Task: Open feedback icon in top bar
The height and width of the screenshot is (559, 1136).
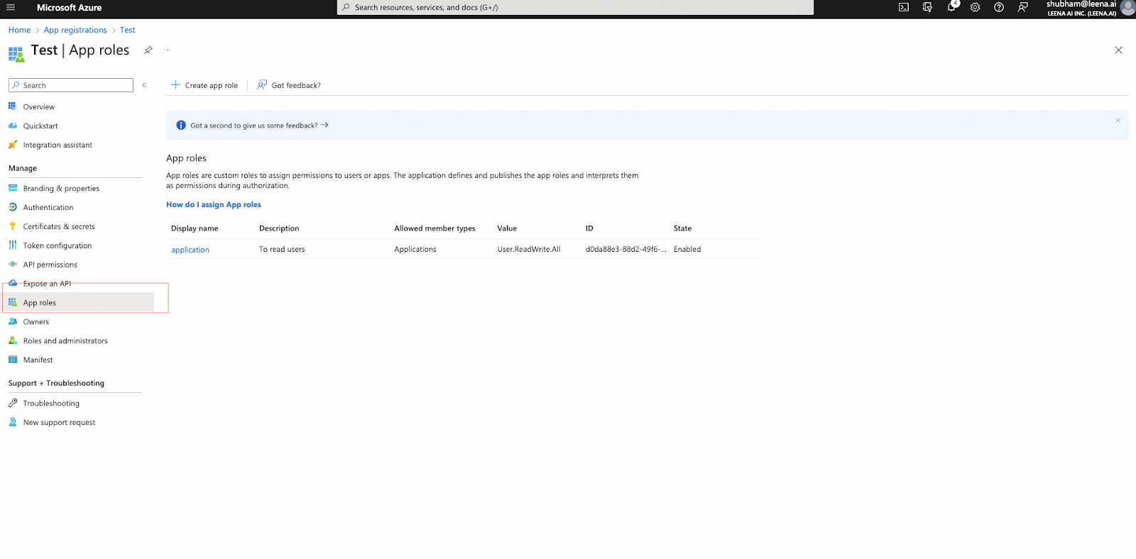Action: tap(1022, 7)
